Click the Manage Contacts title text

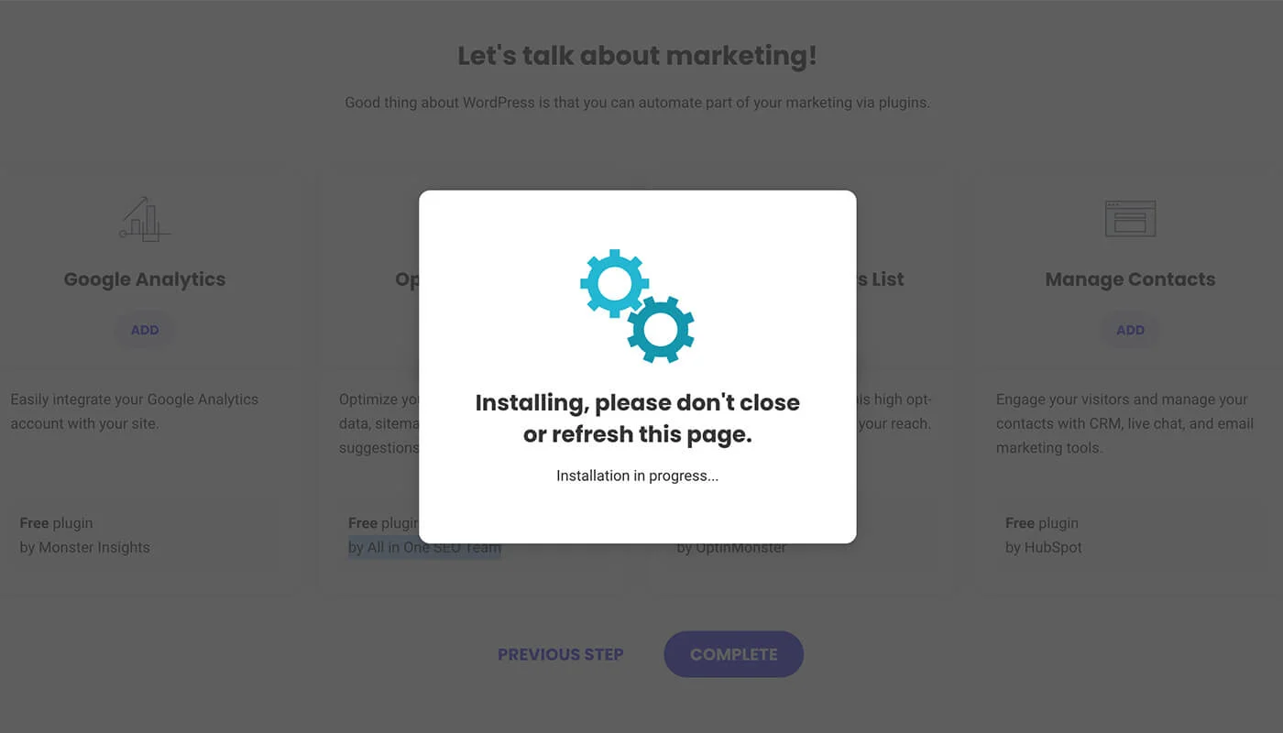click(1129, 279)
